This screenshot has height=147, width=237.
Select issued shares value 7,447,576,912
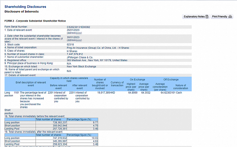point(75,54)
